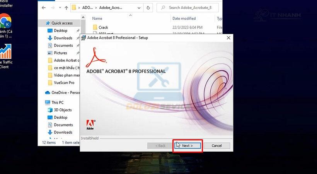
Task: Click Cancel in Acrobat setup dialog
Action: point(216,146)
